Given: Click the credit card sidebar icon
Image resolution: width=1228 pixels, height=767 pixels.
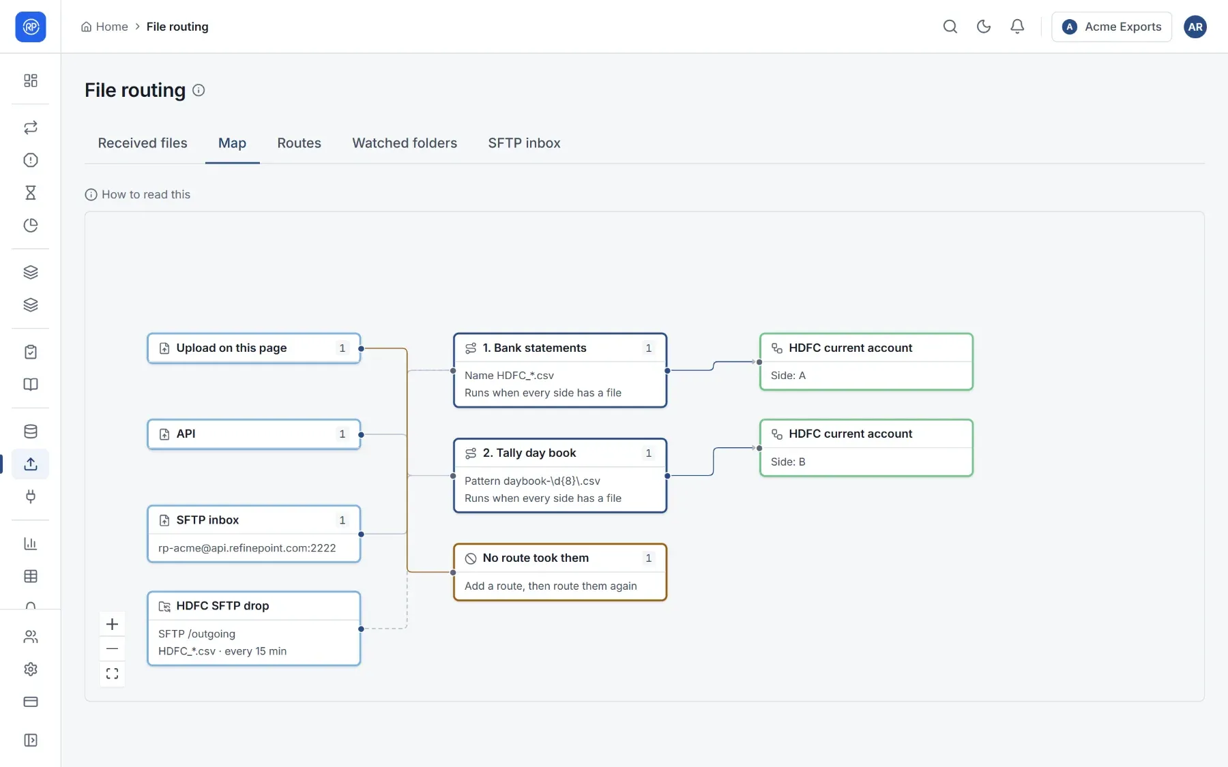Looking at the screenshot, I should (x=31, y=702).
